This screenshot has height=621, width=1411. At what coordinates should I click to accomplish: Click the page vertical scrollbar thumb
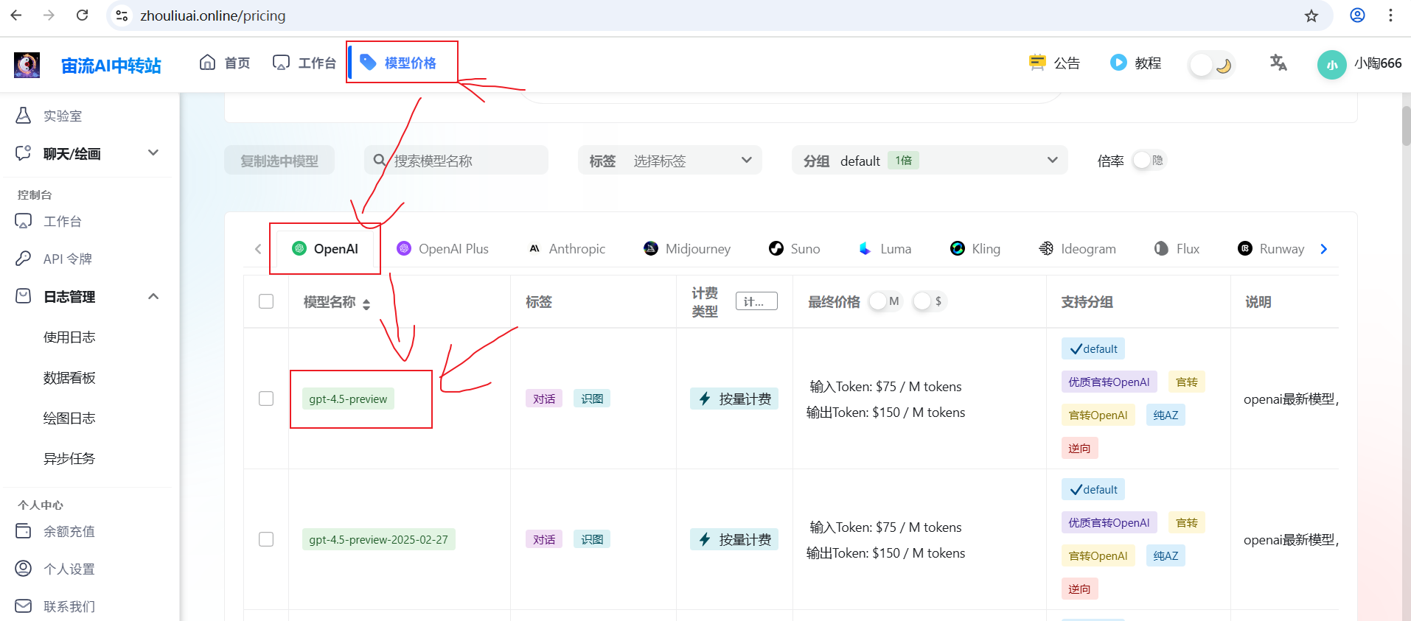click(x=1406, y=125)
